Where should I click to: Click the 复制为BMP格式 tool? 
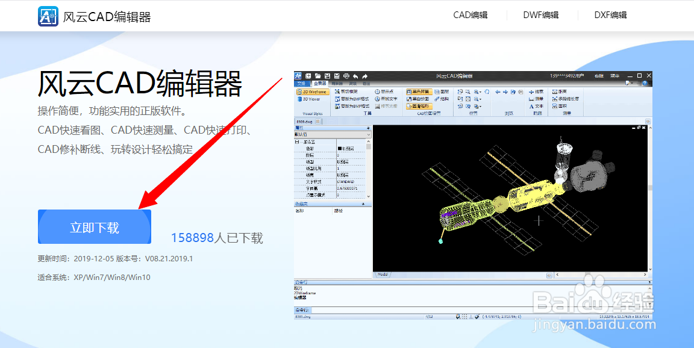tap(352, 106)
